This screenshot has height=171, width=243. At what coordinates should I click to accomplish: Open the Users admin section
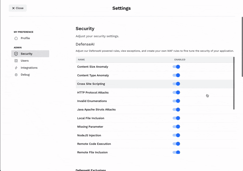(x=25, y=61)
